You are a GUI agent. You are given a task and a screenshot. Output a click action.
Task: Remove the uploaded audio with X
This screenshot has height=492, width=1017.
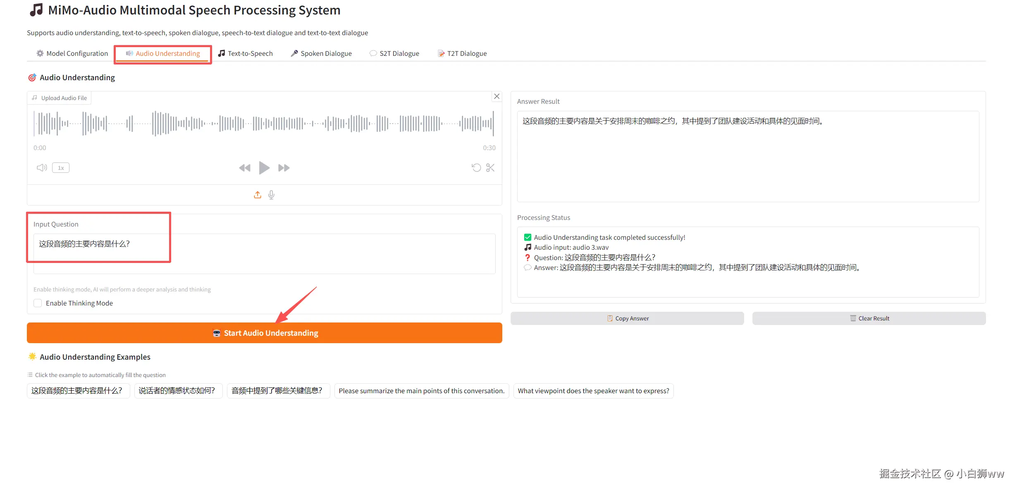tap(497, 96)
